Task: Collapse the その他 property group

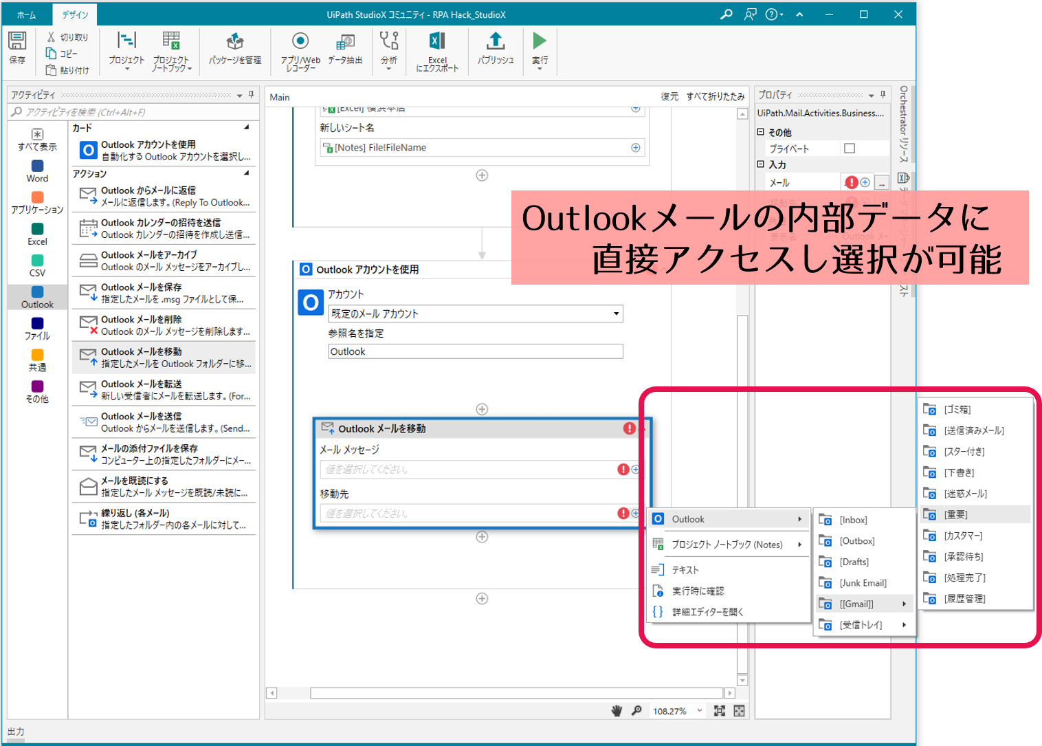Action: click(x=761, y=132)
